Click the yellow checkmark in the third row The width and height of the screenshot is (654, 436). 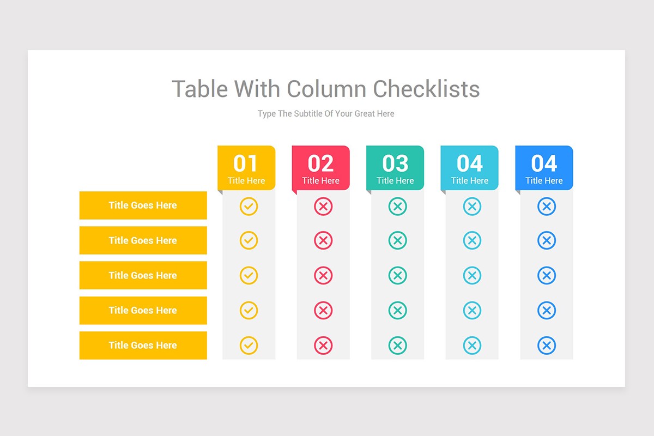(249, 276)
